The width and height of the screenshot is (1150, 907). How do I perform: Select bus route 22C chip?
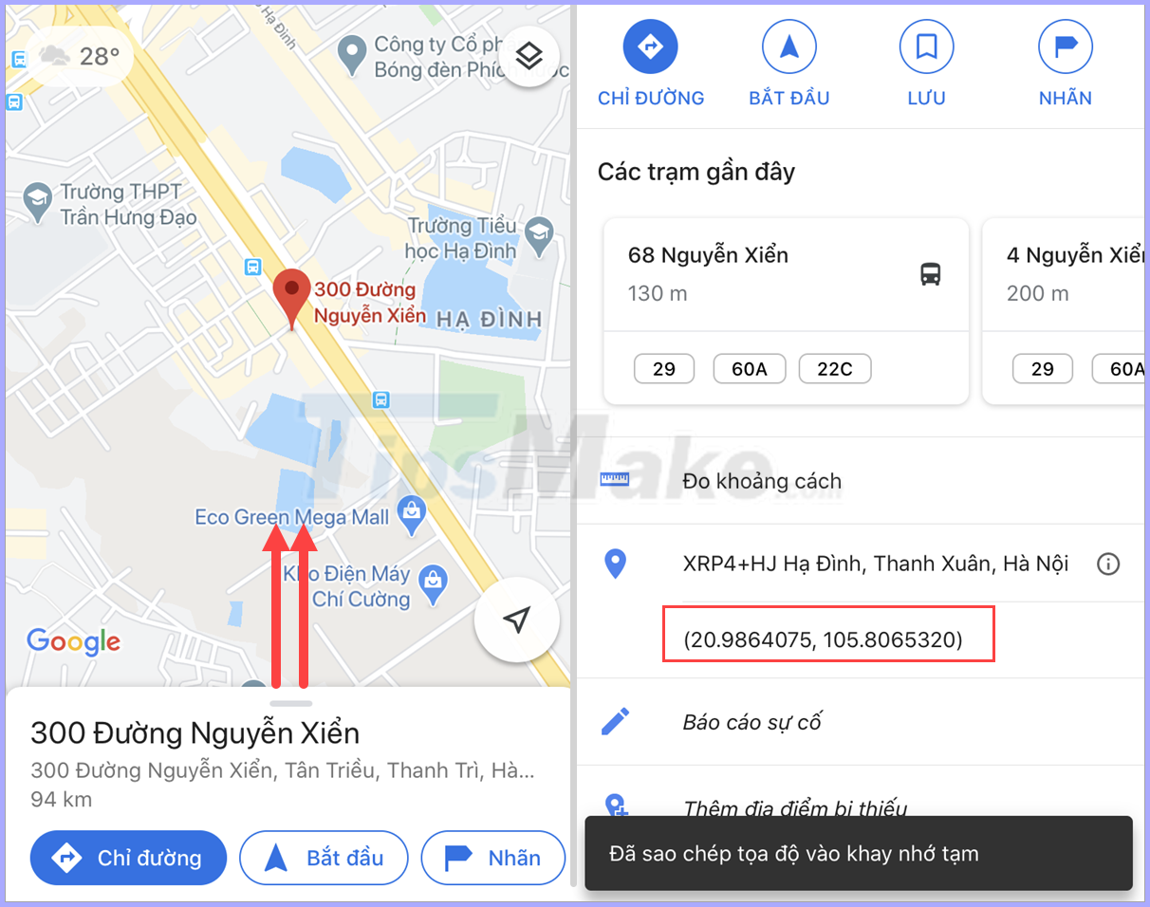[x=835, y=369]
